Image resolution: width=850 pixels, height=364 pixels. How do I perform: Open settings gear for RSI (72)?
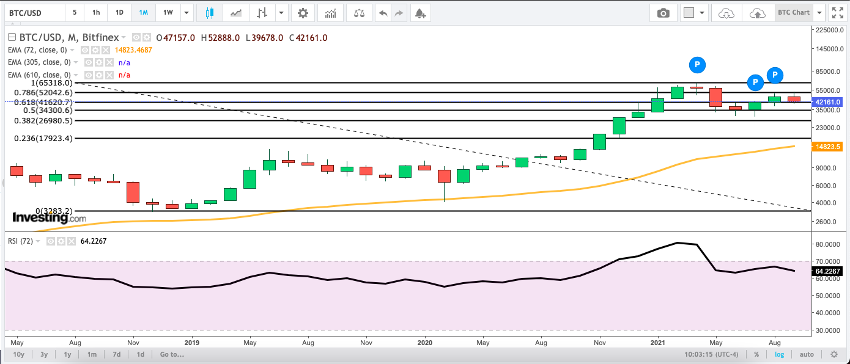60,241
